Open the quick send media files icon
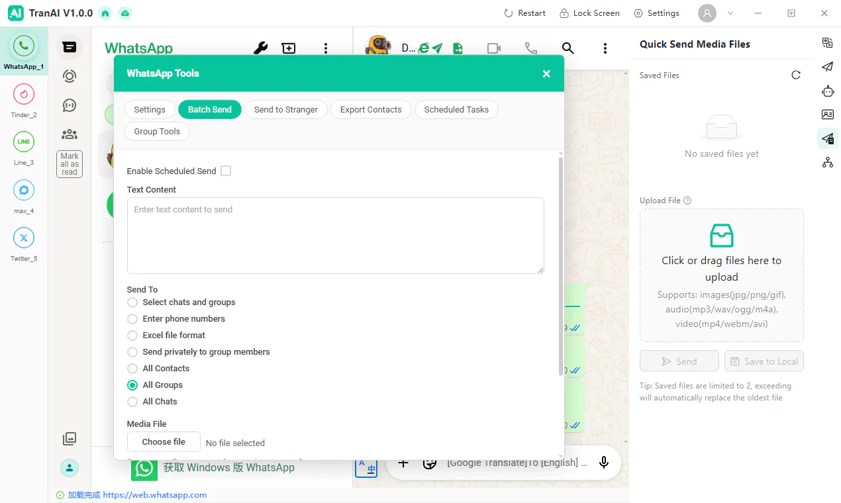 tap(827, 138)
